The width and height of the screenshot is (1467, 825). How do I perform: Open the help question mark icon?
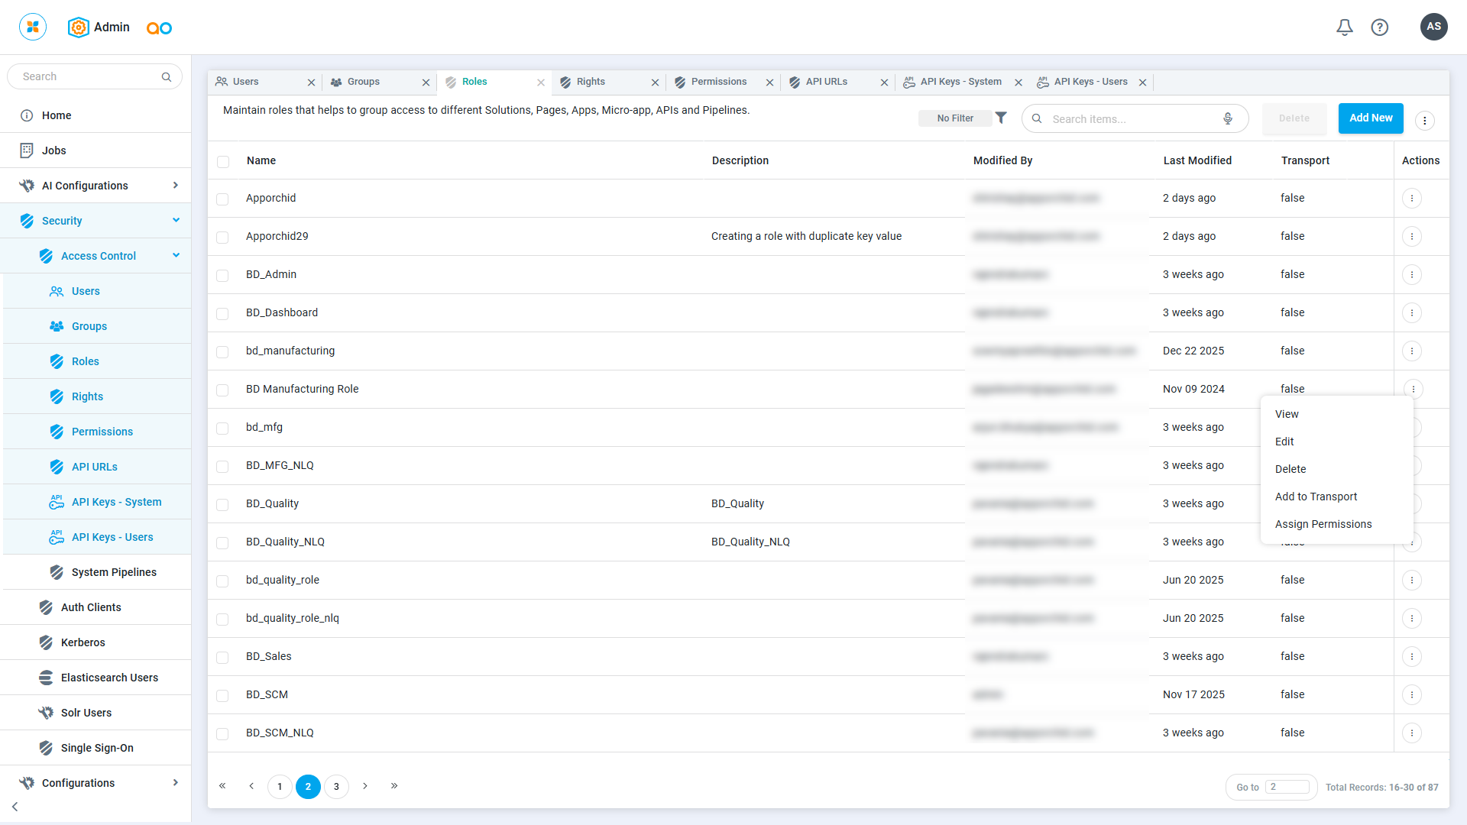click(x=1379, y=27)
